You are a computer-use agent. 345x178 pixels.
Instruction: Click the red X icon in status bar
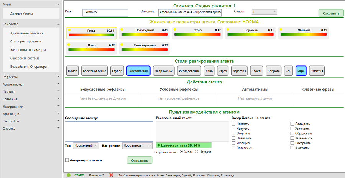coord(111,175)
